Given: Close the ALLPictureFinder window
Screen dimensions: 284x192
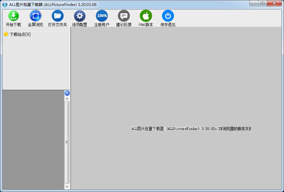Looking at the screenshot, I should [275, 3].
